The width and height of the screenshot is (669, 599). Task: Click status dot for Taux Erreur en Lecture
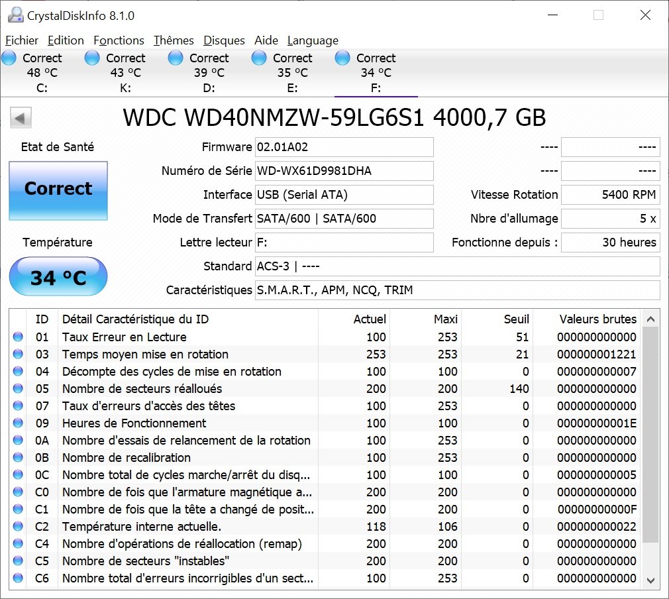[x=18, y=337]
